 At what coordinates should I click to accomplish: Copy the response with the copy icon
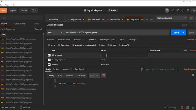tap(193, 75)
